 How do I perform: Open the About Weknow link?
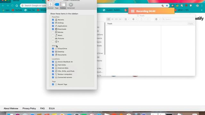click(x=11, y=109)
